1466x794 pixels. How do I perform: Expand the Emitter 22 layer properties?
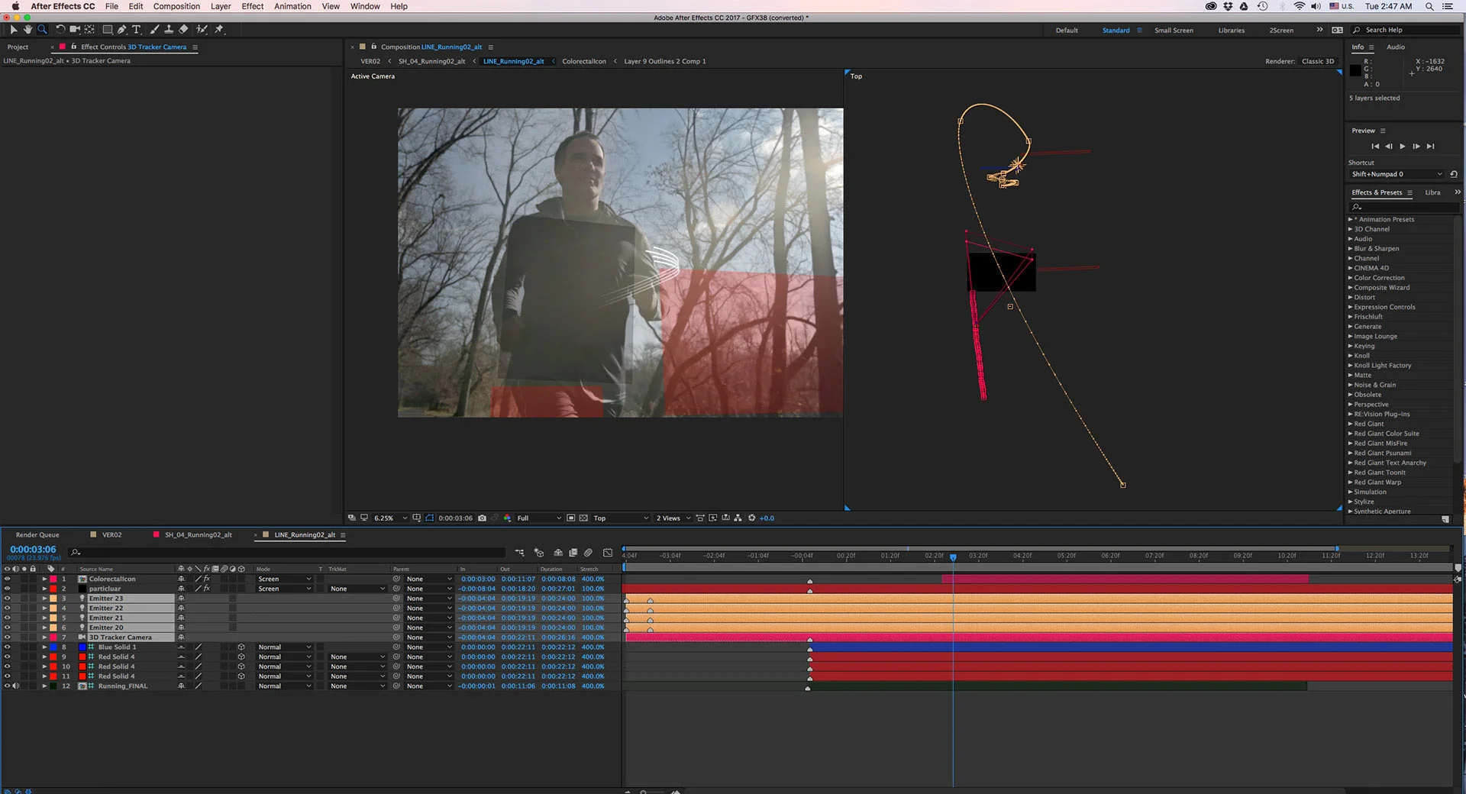click(44, 608)
